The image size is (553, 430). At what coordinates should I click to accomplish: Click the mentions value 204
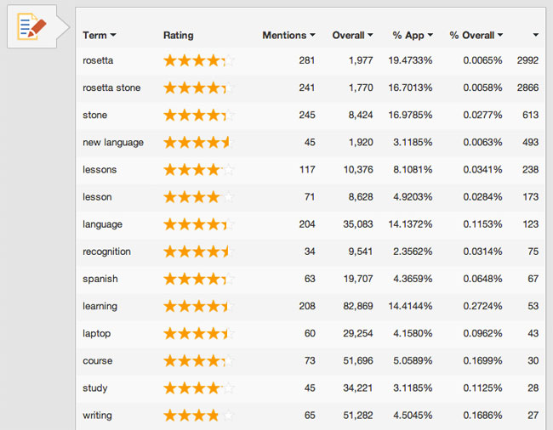[x=307, y=224]
